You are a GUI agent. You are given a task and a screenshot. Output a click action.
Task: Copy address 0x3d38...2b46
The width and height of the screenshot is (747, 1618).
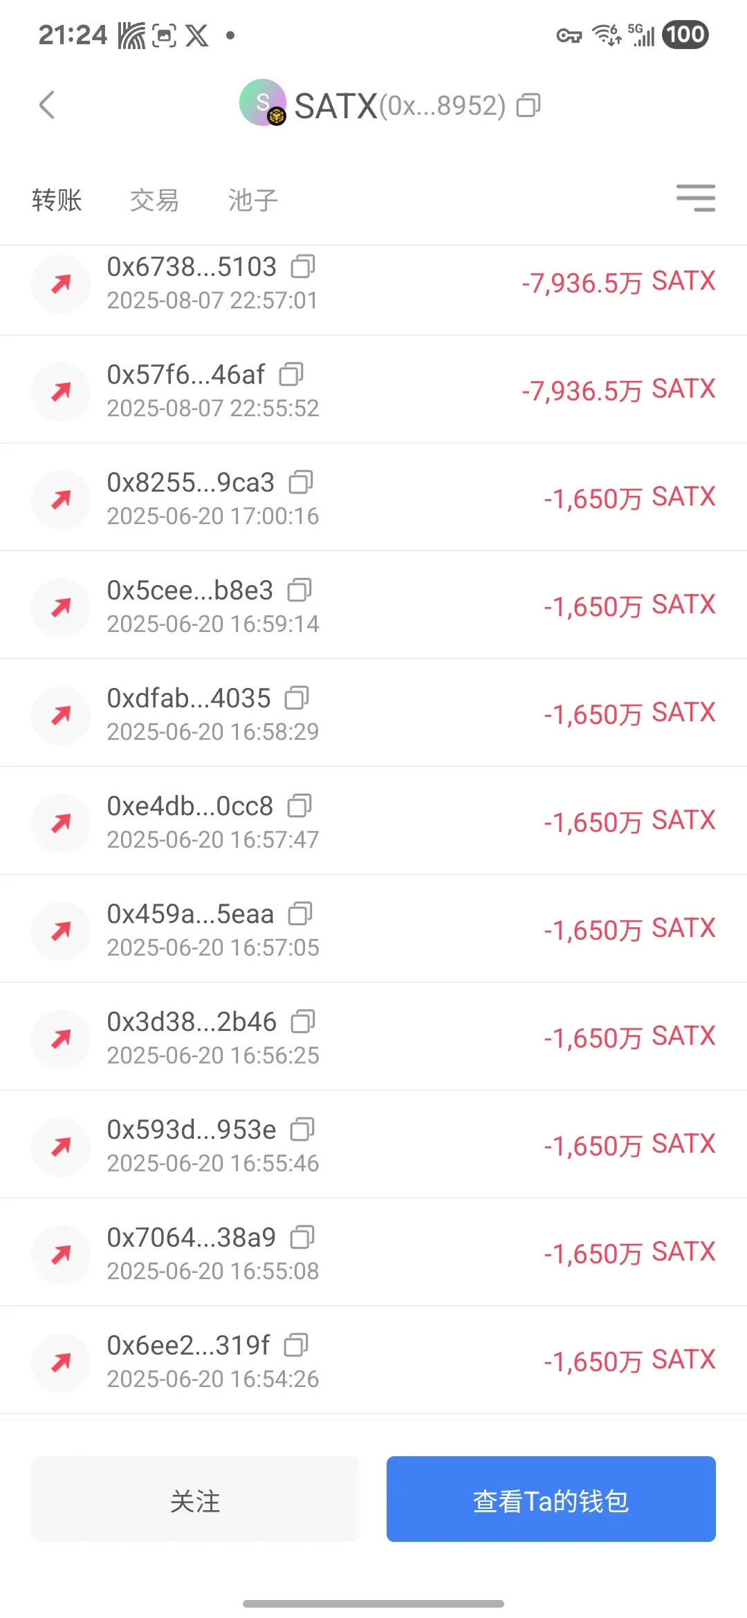(x=303, y=1021)
